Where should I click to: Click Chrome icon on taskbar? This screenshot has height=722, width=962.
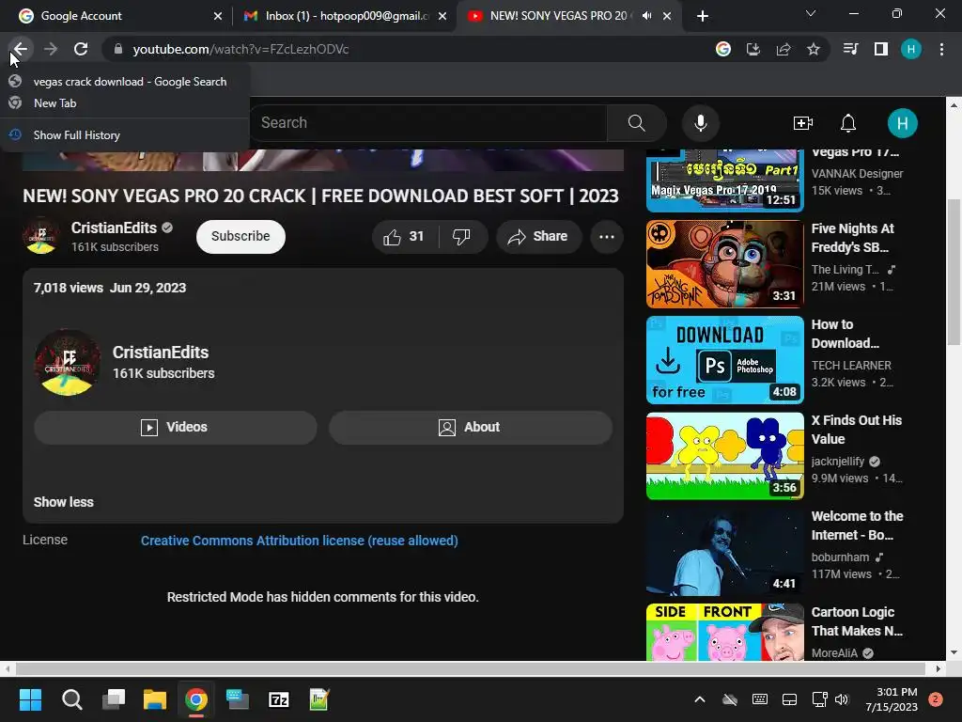coord(196,699)
